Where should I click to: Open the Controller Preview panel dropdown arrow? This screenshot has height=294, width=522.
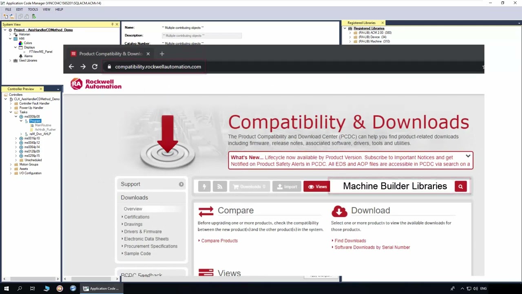(x=58, y=89)
